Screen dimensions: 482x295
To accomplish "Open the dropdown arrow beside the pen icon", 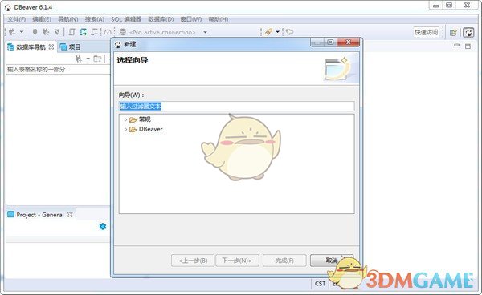I will [277, 32].
